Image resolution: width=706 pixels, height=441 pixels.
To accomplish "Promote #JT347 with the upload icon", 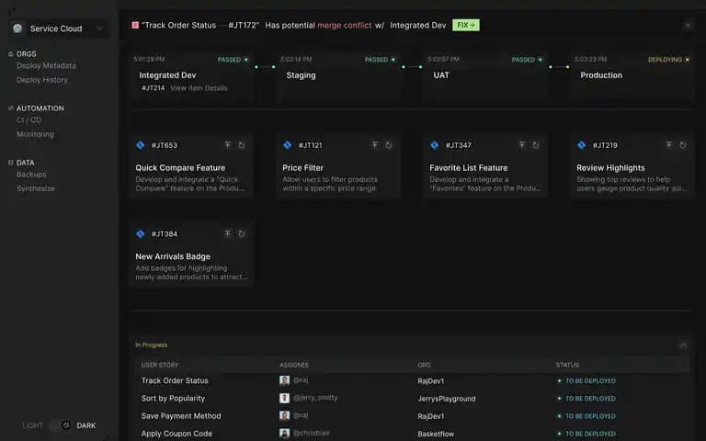I will 521,145.
